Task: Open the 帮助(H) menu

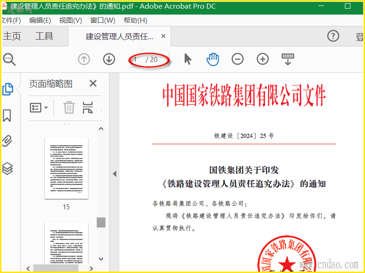Action: [135, 20]
